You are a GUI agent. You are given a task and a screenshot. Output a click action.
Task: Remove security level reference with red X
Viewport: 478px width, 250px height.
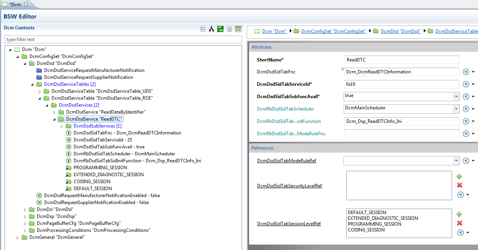459,185
